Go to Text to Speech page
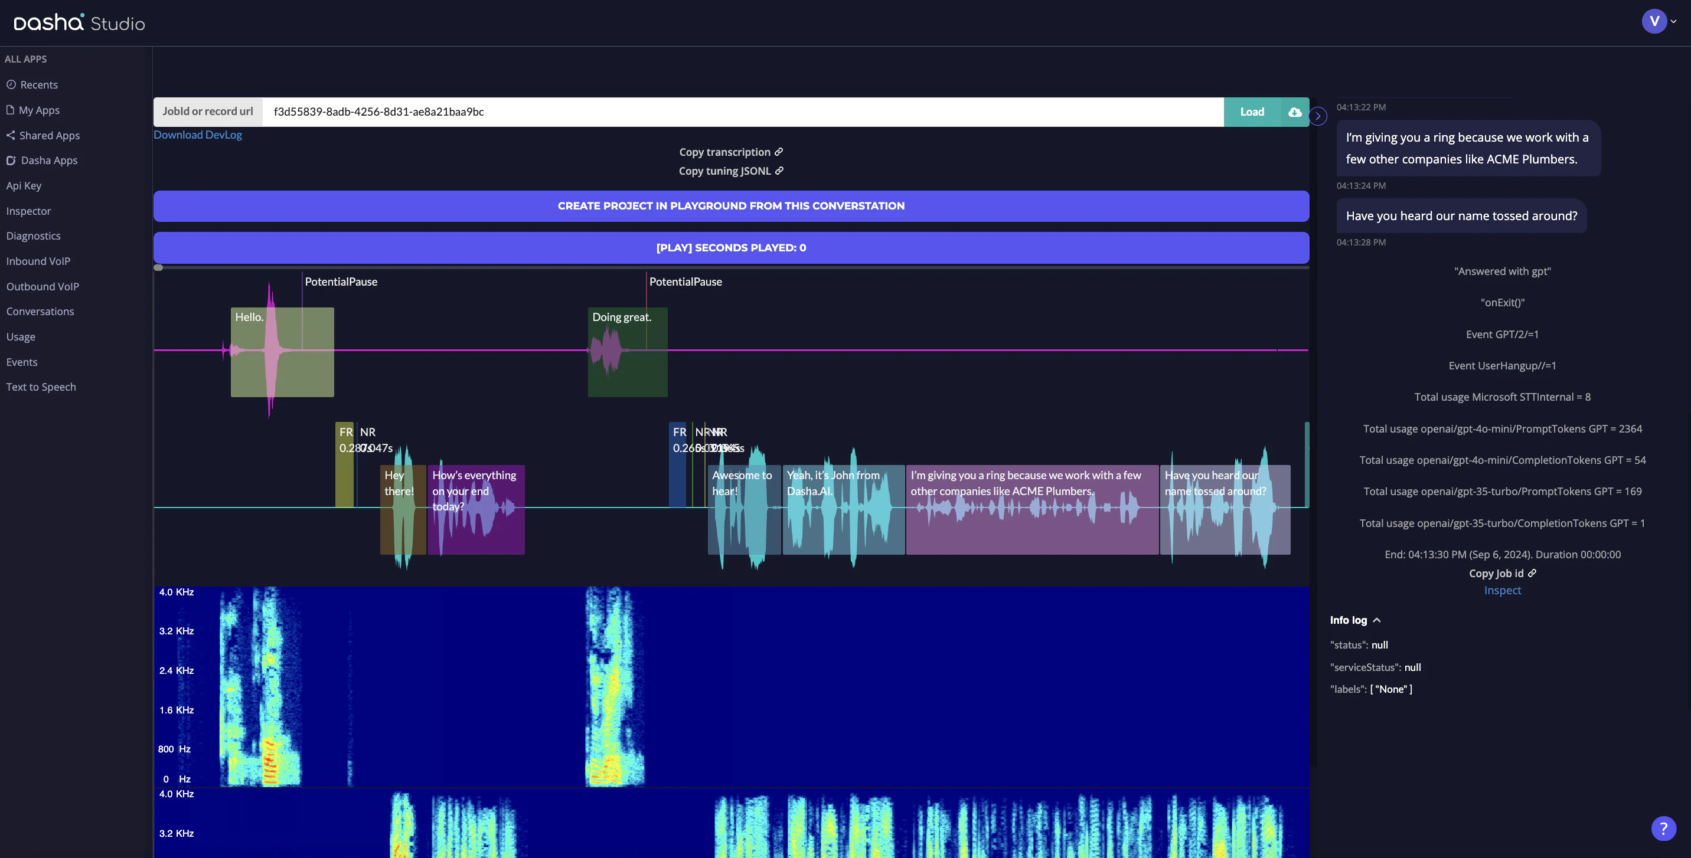 tap(41, 387)
